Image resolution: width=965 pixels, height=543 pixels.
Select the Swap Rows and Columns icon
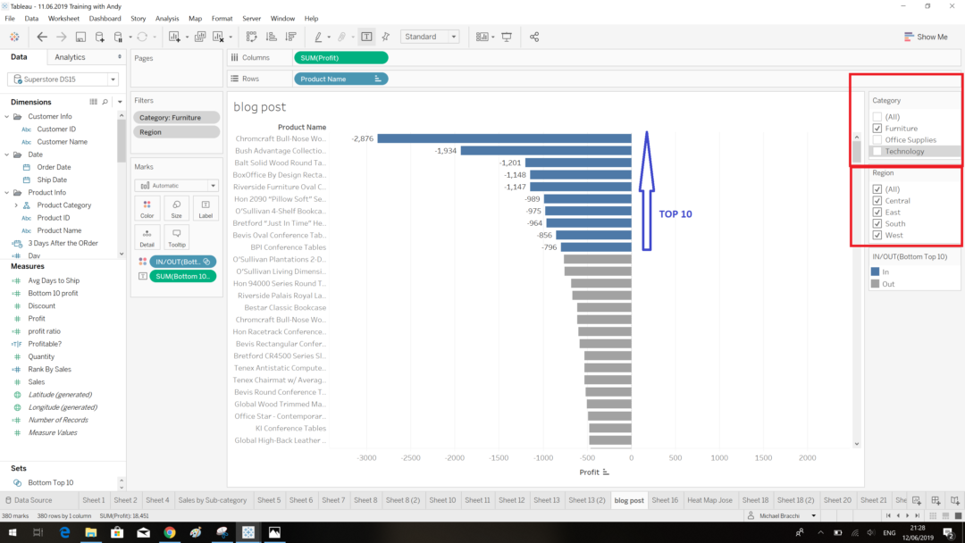[253, 37]
